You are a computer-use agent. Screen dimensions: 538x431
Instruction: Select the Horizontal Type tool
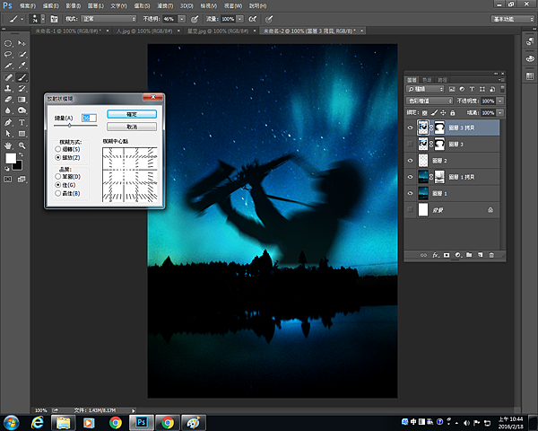pyautogui.click(x=22, y=122)
